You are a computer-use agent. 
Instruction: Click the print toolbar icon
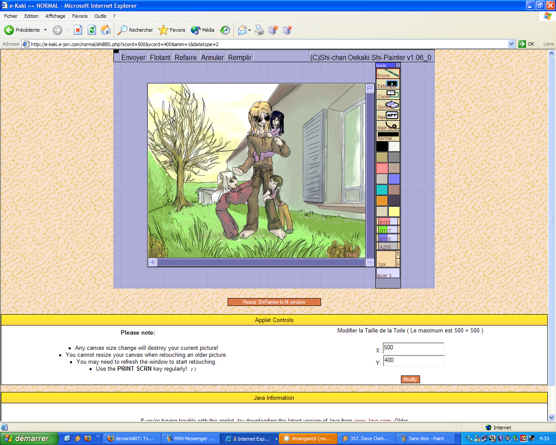[259, 30]
